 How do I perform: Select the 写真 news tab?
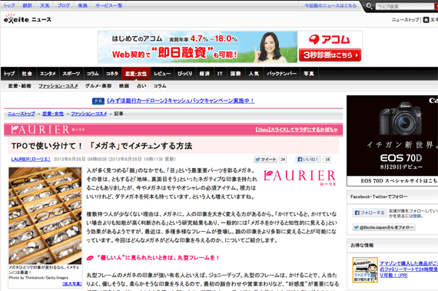click(309, 74)
